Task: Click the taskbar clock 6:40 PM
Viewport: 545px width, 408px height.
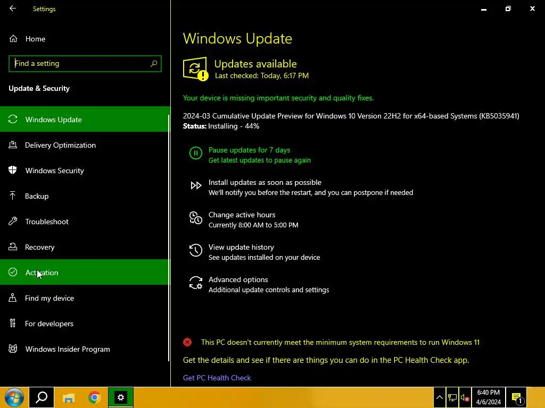Action: point(489,397)
